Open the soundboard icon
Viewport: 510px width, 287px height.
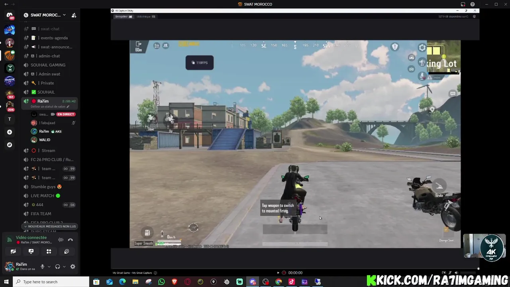tap(67, 252)
